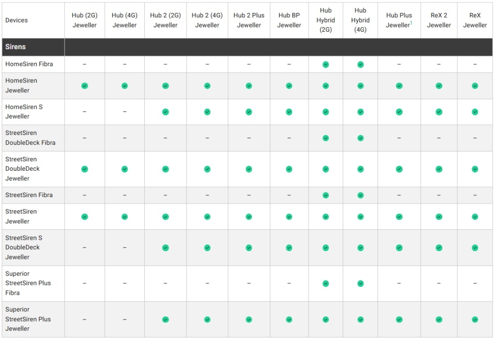Select the Hub BP Jeweller column header
496x341 pixels.
click(289, 20)
